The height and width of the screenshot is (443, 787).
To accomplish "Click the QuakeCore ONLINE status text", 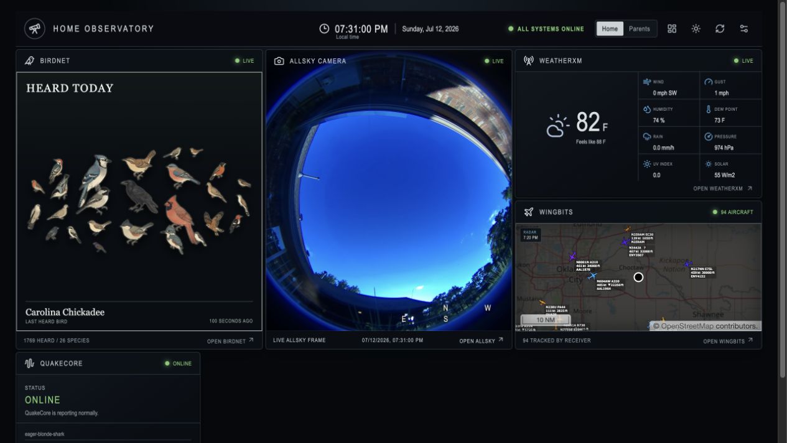I will (43, 400).
